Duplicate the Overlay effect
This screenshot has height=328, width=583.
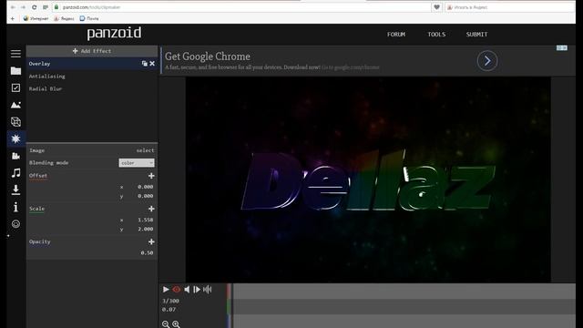point(144,64)
